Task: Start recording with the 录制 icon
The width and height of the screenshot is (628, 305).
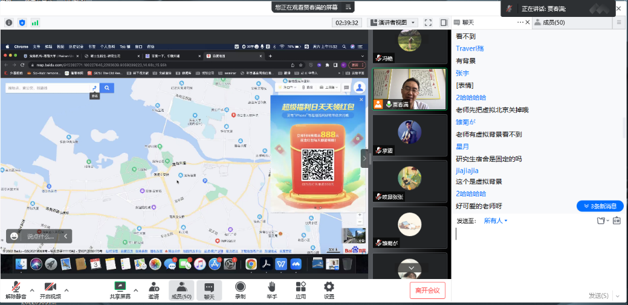Action: pos(240,290)
